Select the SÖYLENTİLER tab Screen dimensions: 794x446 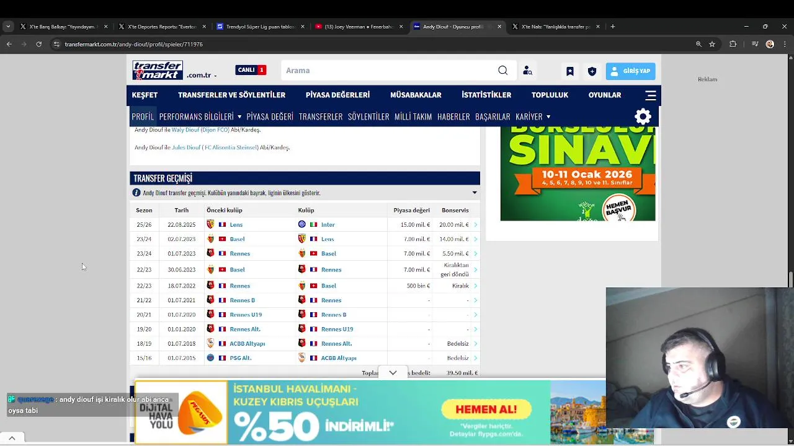point(368,116)
